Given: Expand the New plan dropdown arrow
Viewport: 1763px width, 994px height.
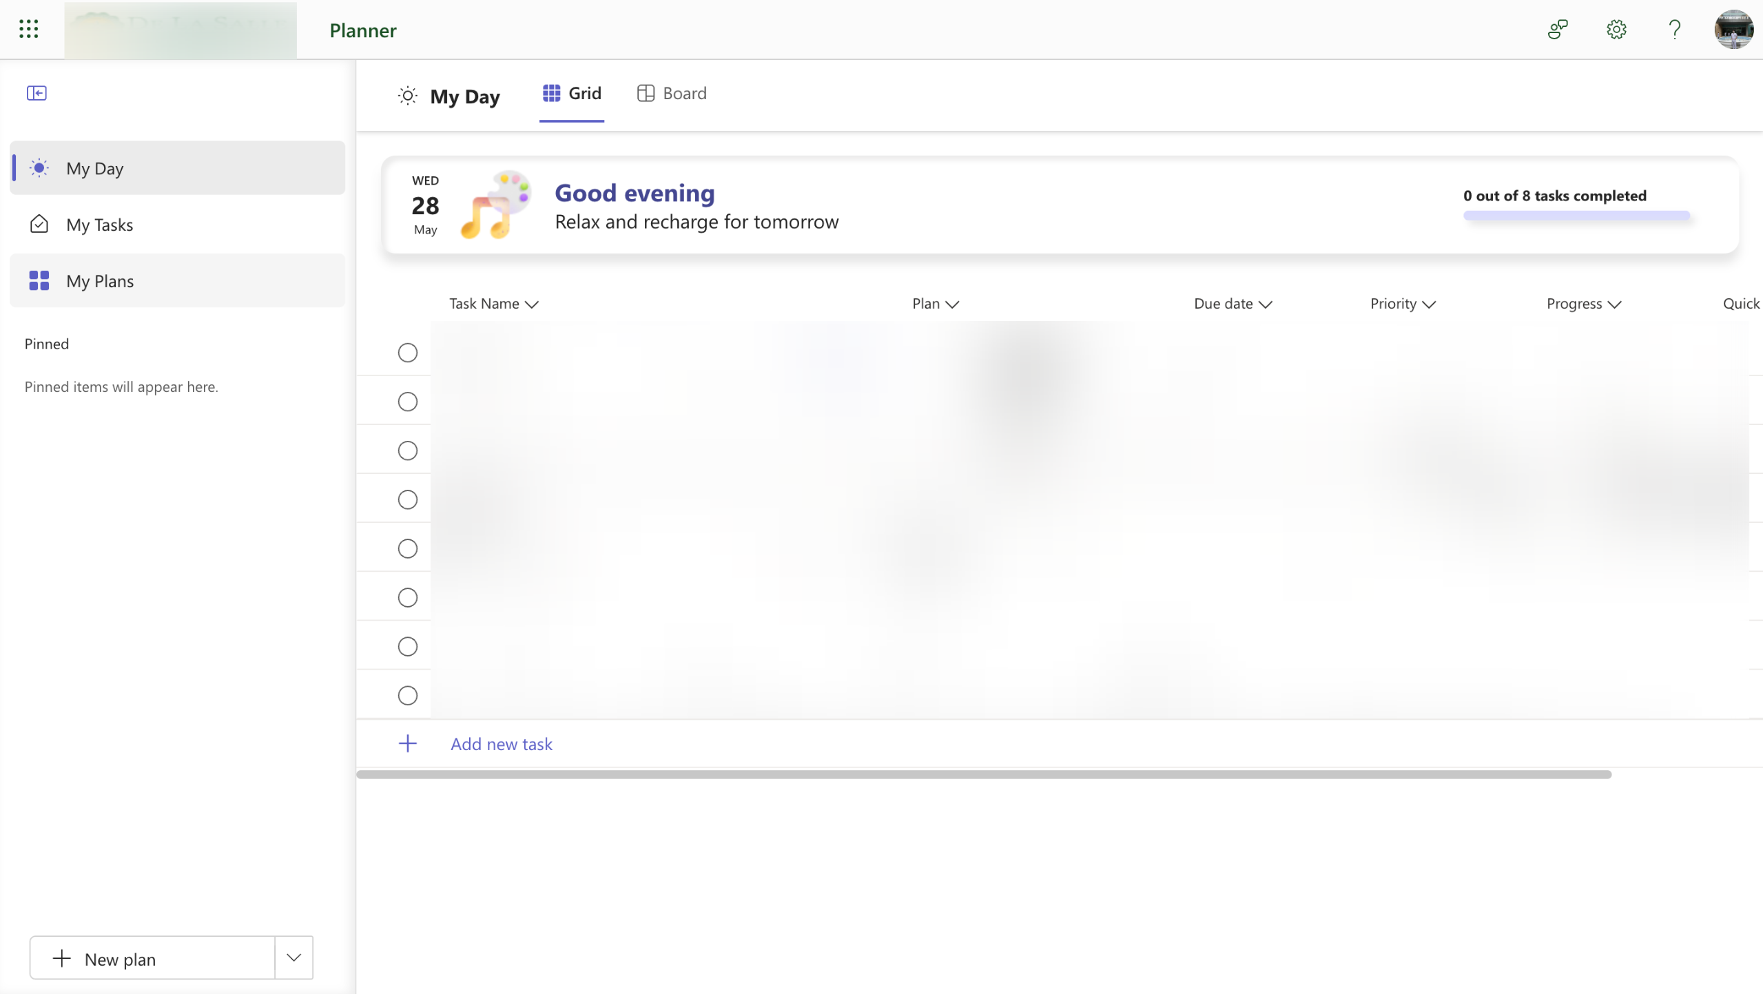Looking at the screenshot, I should tap(294, 957).
